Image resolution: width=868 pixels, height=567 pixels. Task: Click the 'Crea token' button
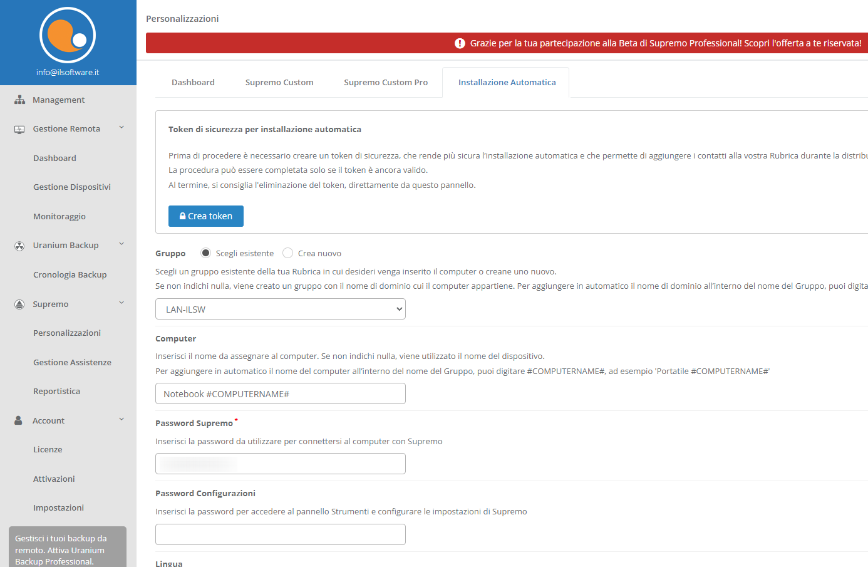(206, 216)
